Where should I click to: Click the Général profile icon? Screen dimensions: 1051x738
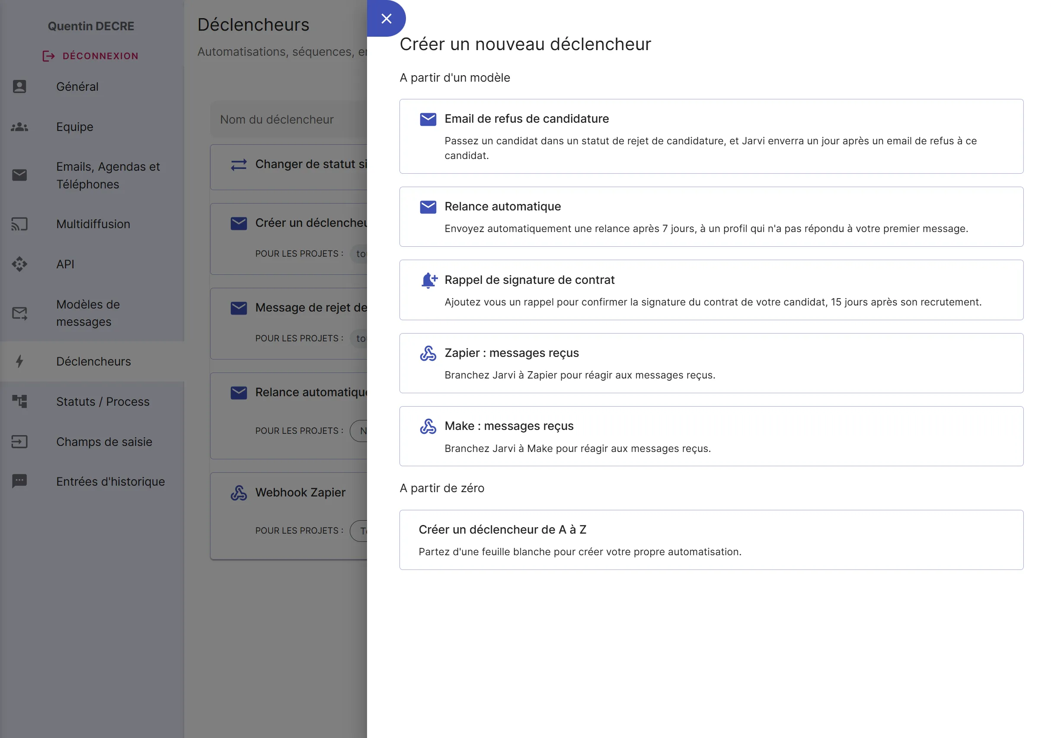19,86
